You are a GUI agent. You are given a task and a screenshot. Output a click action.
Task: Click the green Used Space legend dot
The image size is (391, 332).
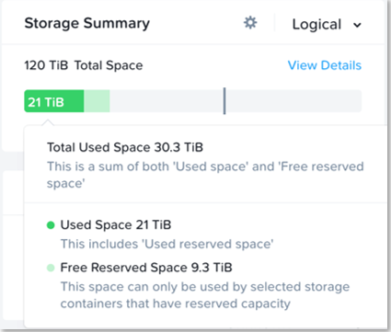point(51,225)
